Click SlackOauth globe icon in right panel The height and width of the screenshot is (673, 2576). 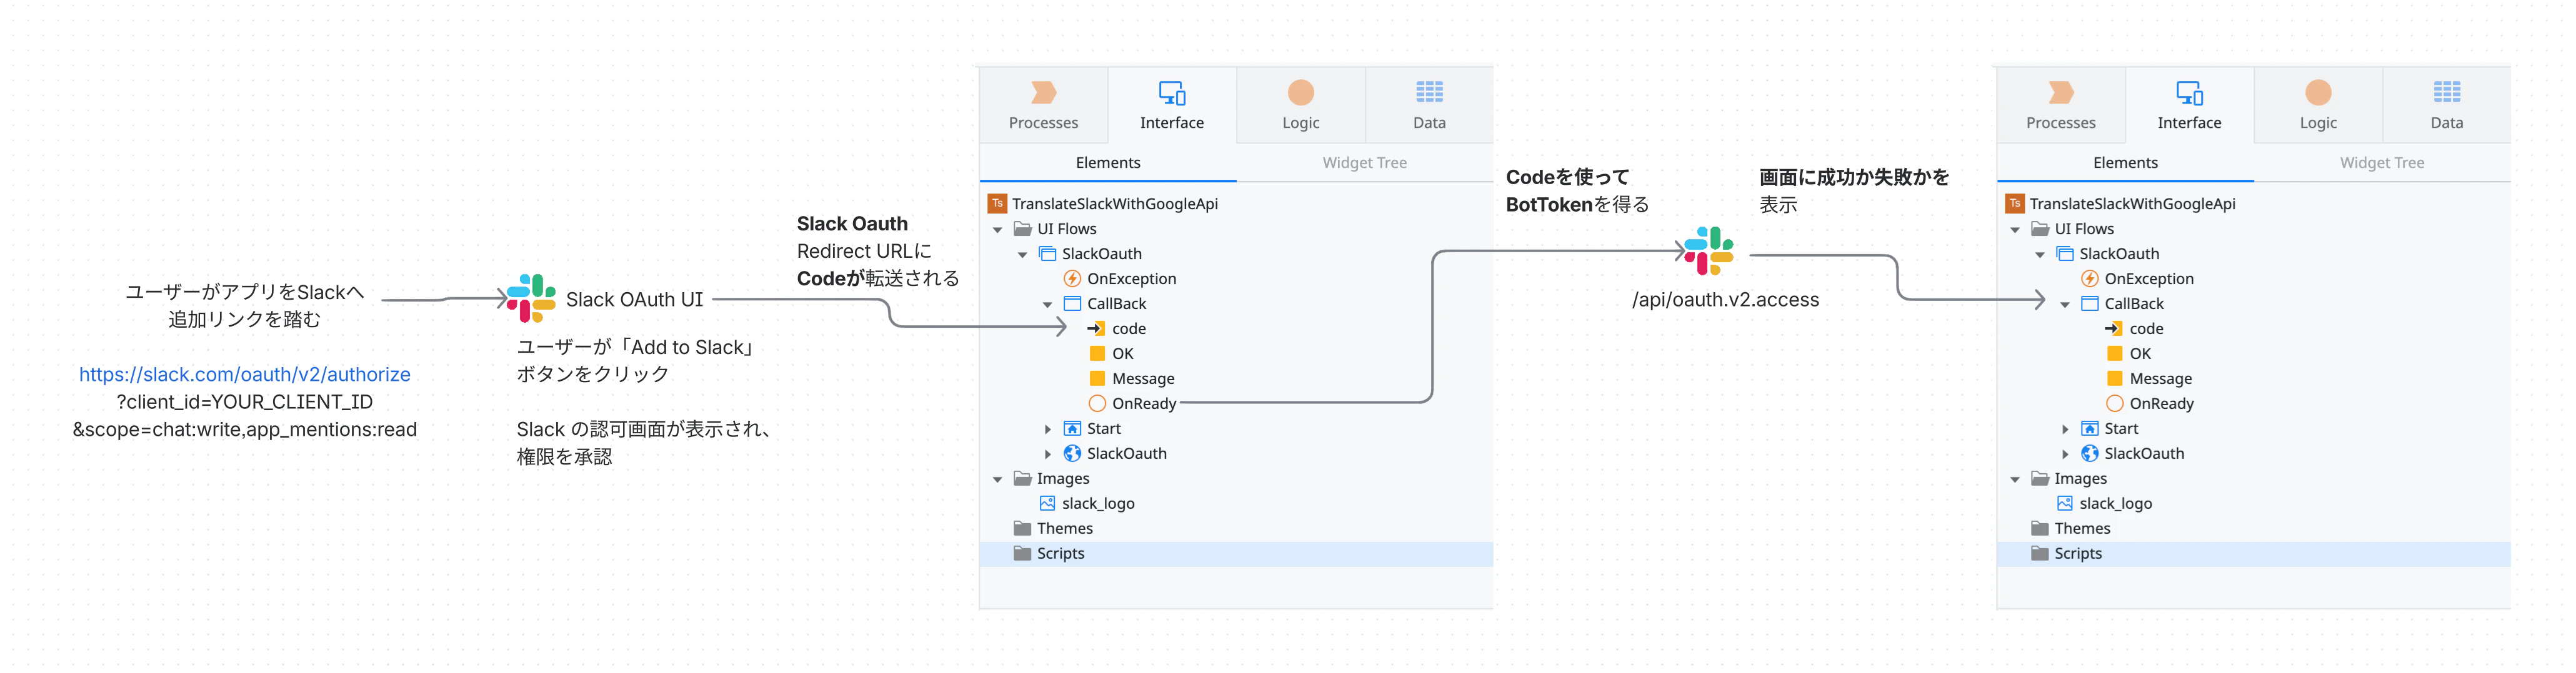click(x=2089, y=453)
